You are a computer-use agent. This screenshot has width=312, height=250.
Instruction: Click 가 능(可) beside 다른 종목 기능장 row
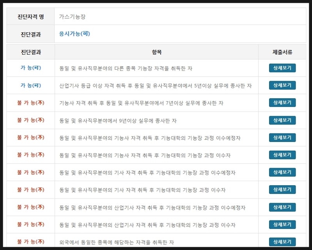pyautogui.click(x=31, y=68)
